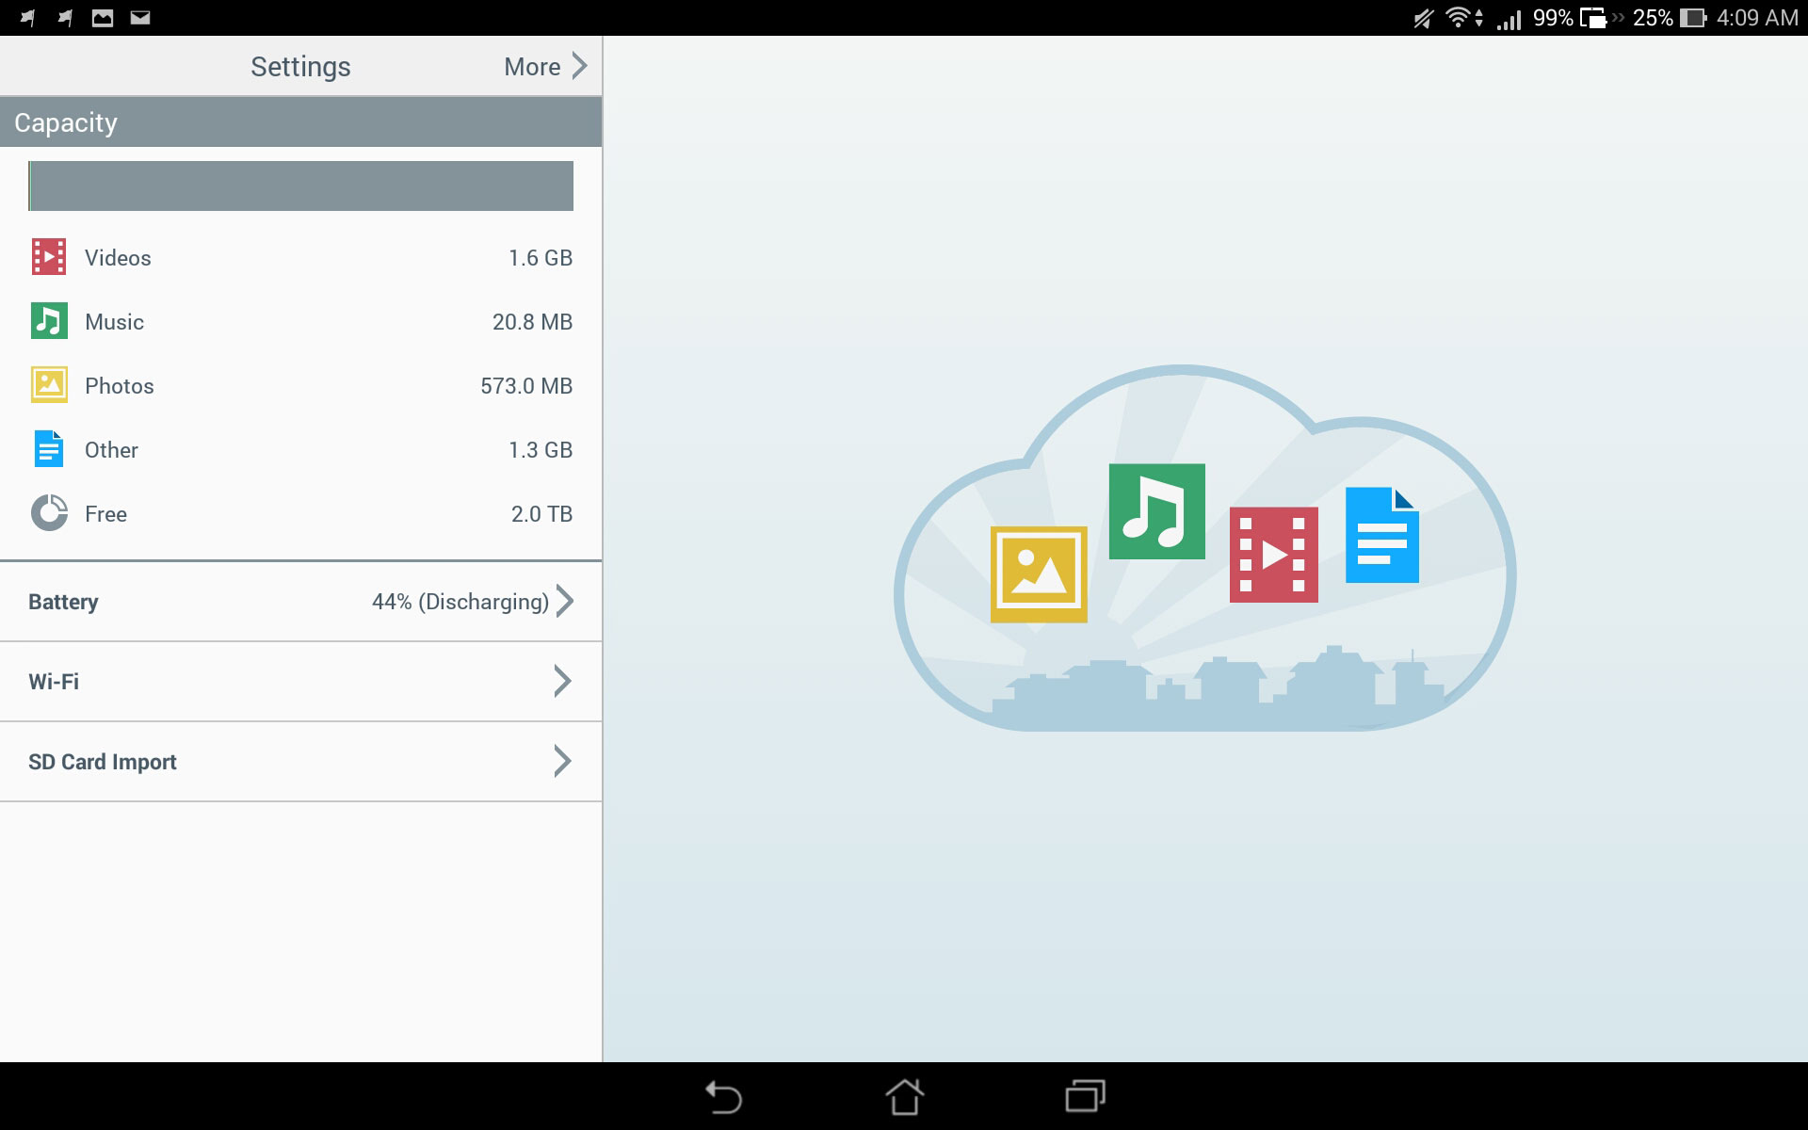Click the Other label
The image size is (1808, 1130).
[x=111, y=450]
